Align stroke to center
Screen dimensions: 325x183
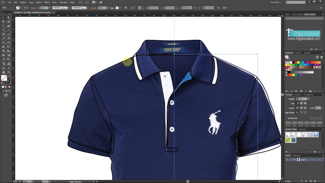pos(297,113)
